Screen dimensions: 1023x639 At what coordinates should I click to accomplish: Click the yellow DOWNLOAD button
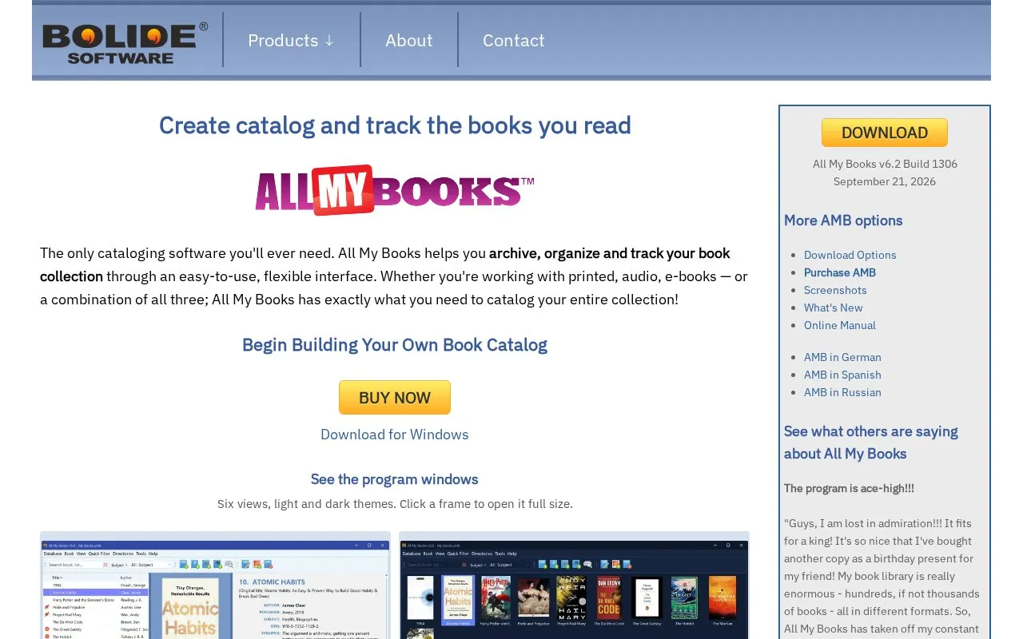point(884,133)
